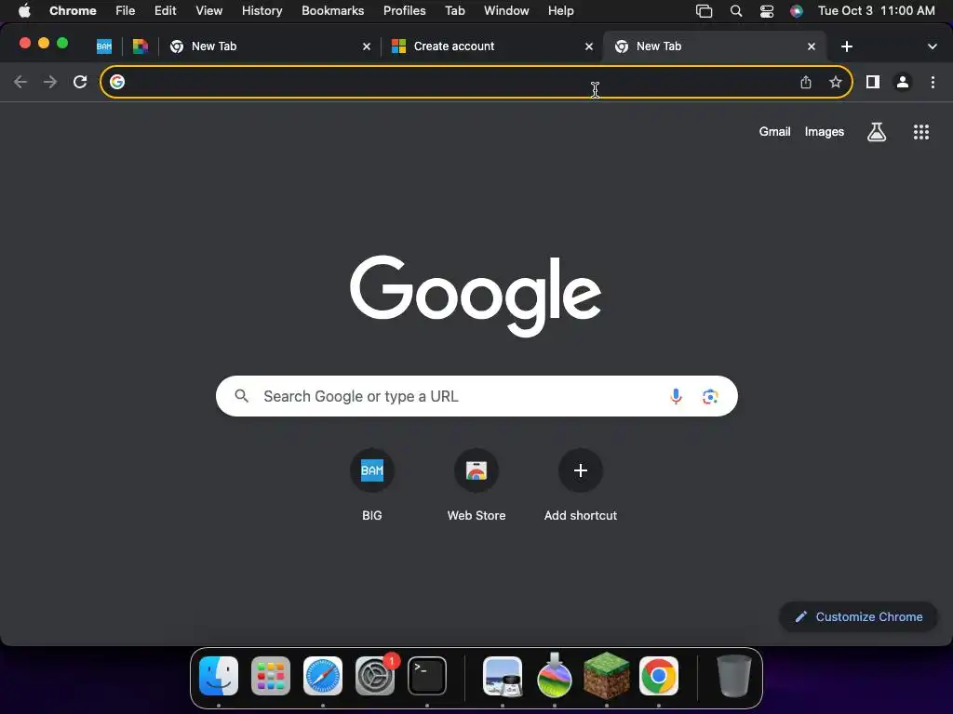Open Launchpad from the Dock
Image resolution: width=953 pixels, height=714 pixels.
(x=271, y=676)
